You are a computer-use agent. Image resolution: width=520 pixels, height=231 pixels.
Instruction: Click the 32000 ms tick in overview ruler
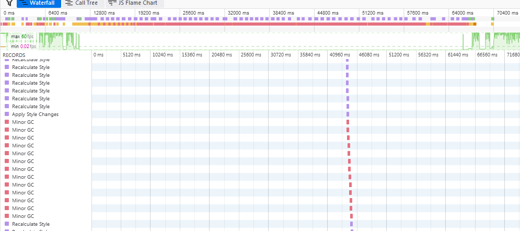pos(238,13)
